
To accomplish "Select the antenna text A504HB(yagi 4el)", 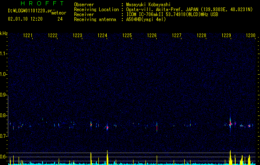I will pyautogui.click(x=146, y=19).
